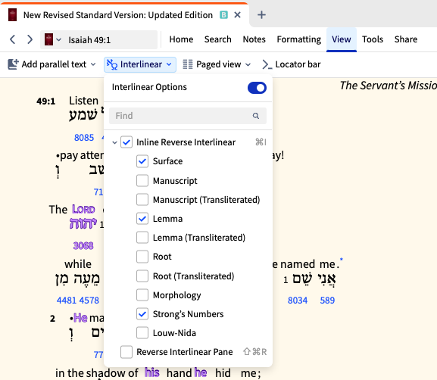
Task: Click the Locator bar icon
Action: 267,64
